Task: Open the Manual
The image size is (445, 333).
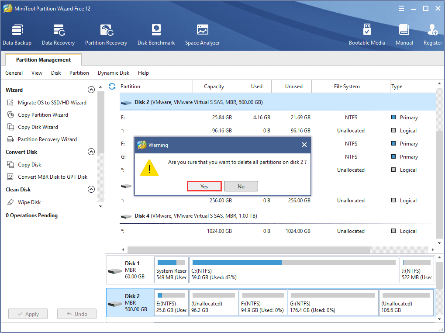Action: [404, 35]
